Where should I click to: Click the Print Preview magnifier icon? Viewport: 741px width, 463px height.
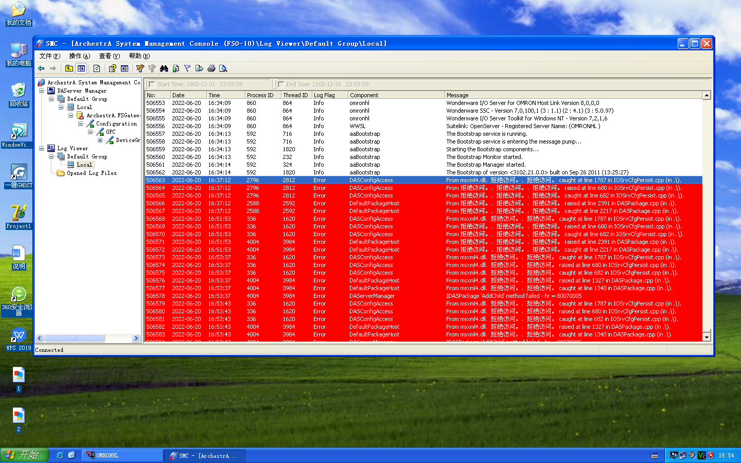tap(223, 68)
